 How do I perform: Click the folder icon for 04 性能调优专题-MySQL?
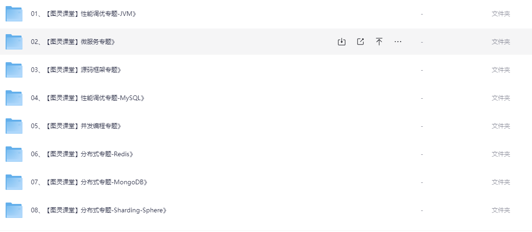coord(14,98)
